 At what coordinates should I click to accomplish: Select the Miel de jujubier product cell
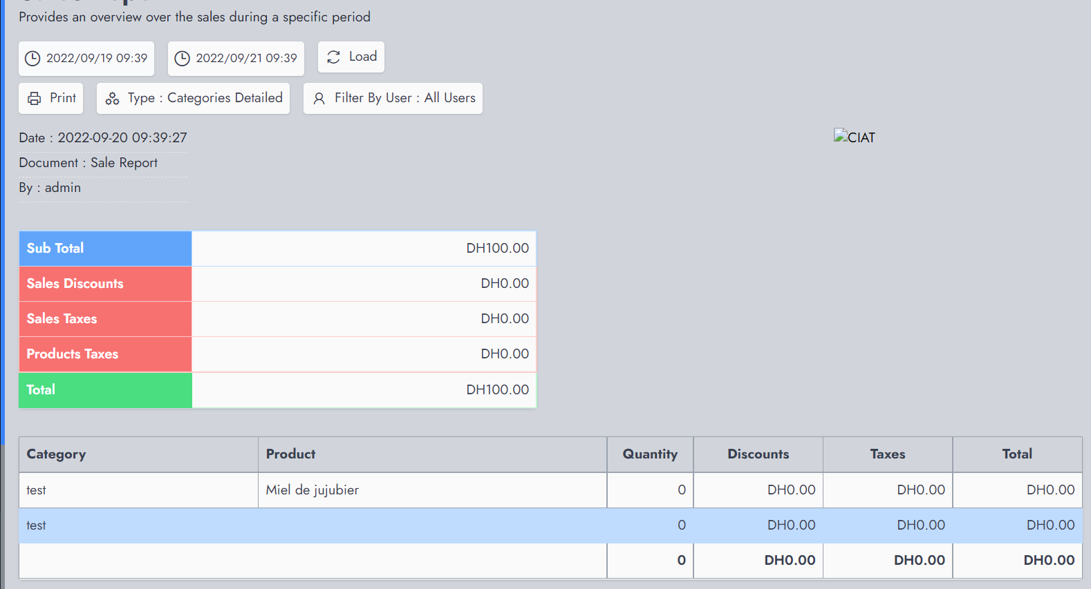pos(432,490)
